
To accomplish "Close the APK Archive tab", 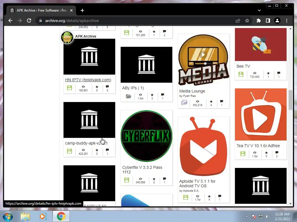I will tap(71, 10).
